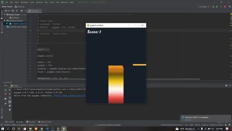Pin the Run tab with pin icon
The image size is (232, 131).
coord(5,104)
